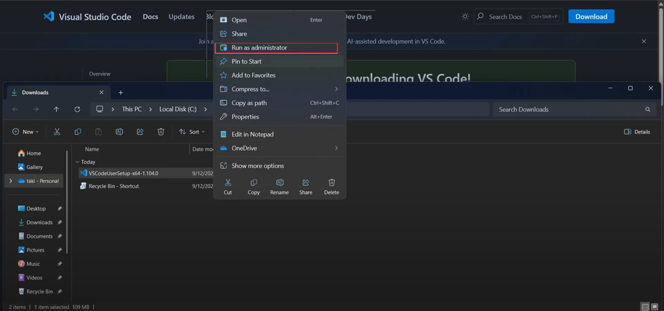The height and width of the screenshot is (311, 664).
Task: Expand the Compress to submenu
Action: click(336, 89)
